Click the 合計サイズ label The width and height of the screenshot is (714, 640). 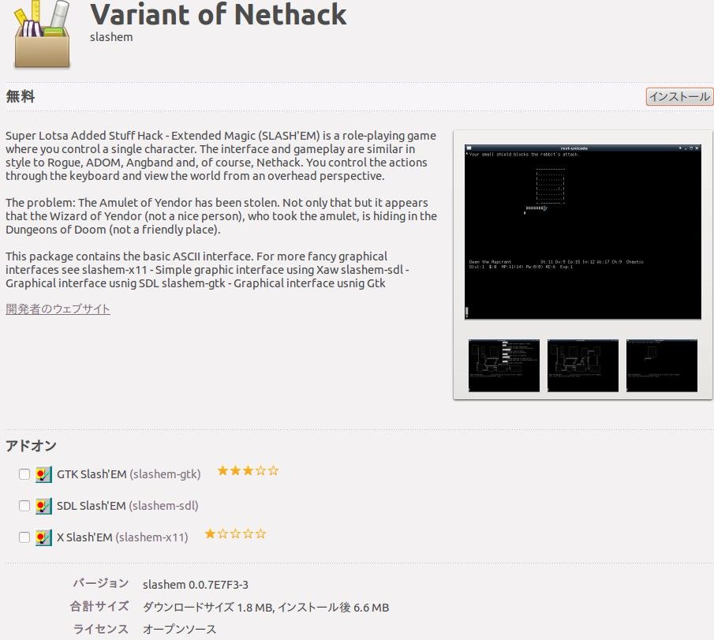coord(99,606)
